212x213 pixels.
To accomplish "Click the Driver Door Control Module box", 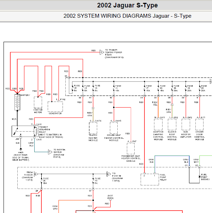I will (200, 125).
